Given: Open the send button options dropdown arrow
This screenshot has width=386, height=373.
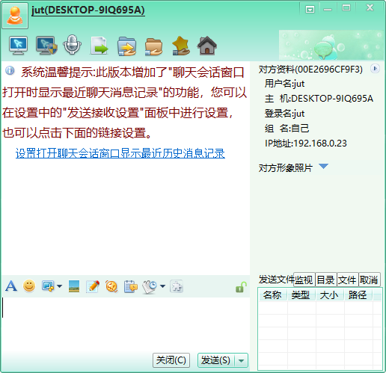Looking at the screenshot, I should [x=241, y=360].
